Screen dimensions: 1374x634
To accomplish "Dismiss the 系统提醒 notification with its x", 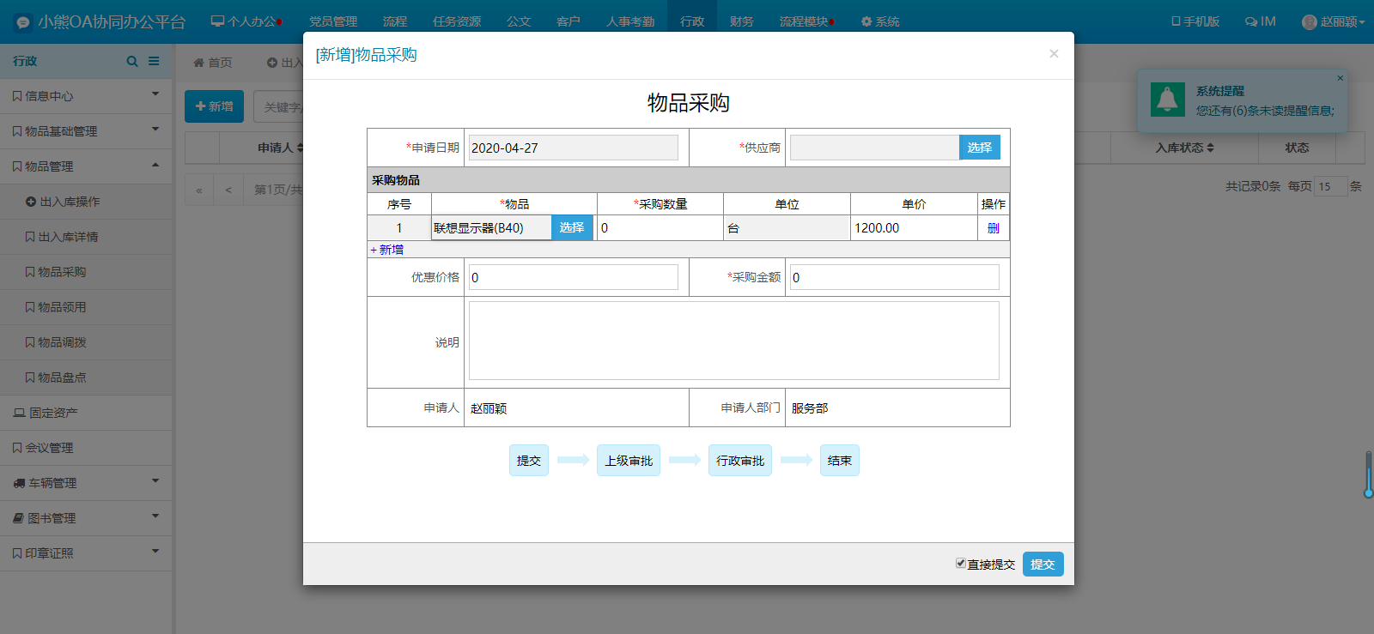I will (x=1340, y=78).
